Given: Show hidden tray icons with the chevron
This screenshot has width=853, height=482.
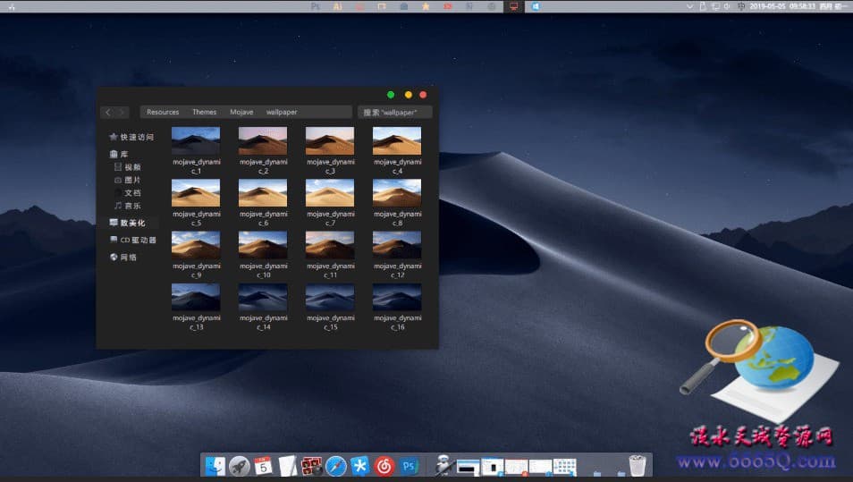Looking at the screenshot, I should [x=689, y=6].
